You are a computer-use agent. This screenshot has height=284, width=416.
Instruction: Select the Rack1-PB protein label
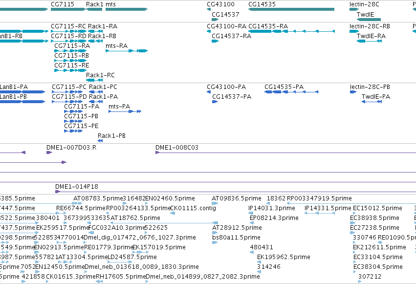pos(111,135)
